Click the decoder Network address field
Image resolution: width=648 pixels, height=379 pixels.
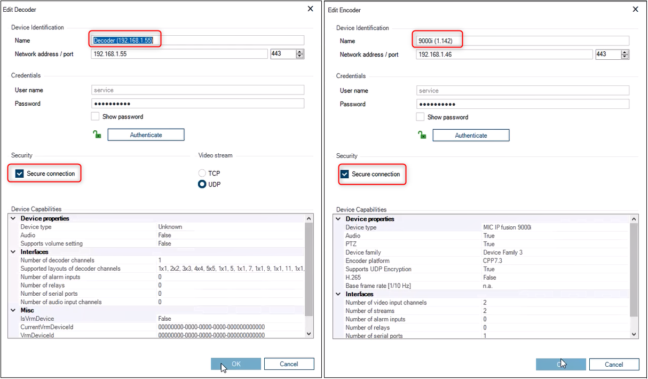[x=179, y=54]
